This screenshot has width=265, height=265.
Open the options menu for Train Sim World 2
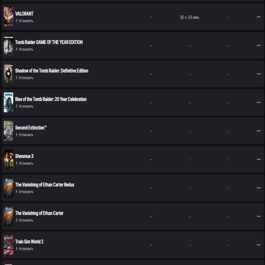pos(258,244)
